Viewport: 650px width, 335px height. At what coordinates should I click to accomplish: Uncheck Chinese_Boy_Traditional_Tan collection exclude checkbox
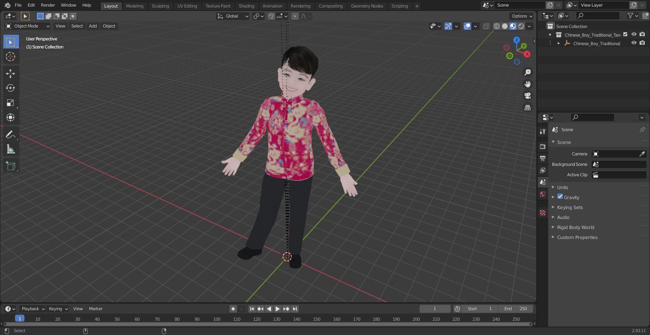pos(625,34)
